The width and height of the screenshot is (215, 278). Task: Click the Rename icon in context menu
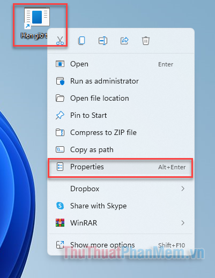[103, 41]
